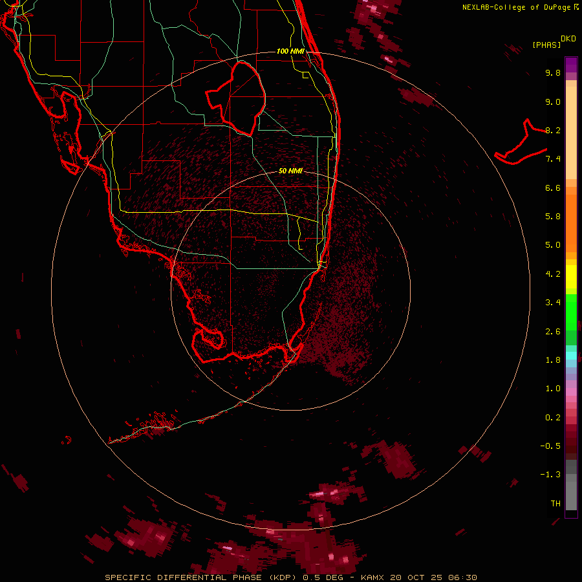Click the TH threshold label

555,504
